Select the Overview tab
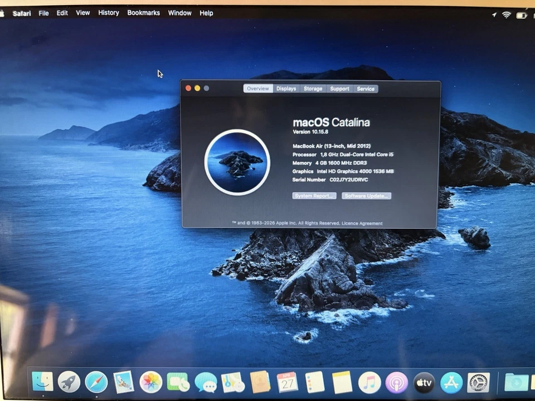The image size is (535, 401). [x=258, y=89]
